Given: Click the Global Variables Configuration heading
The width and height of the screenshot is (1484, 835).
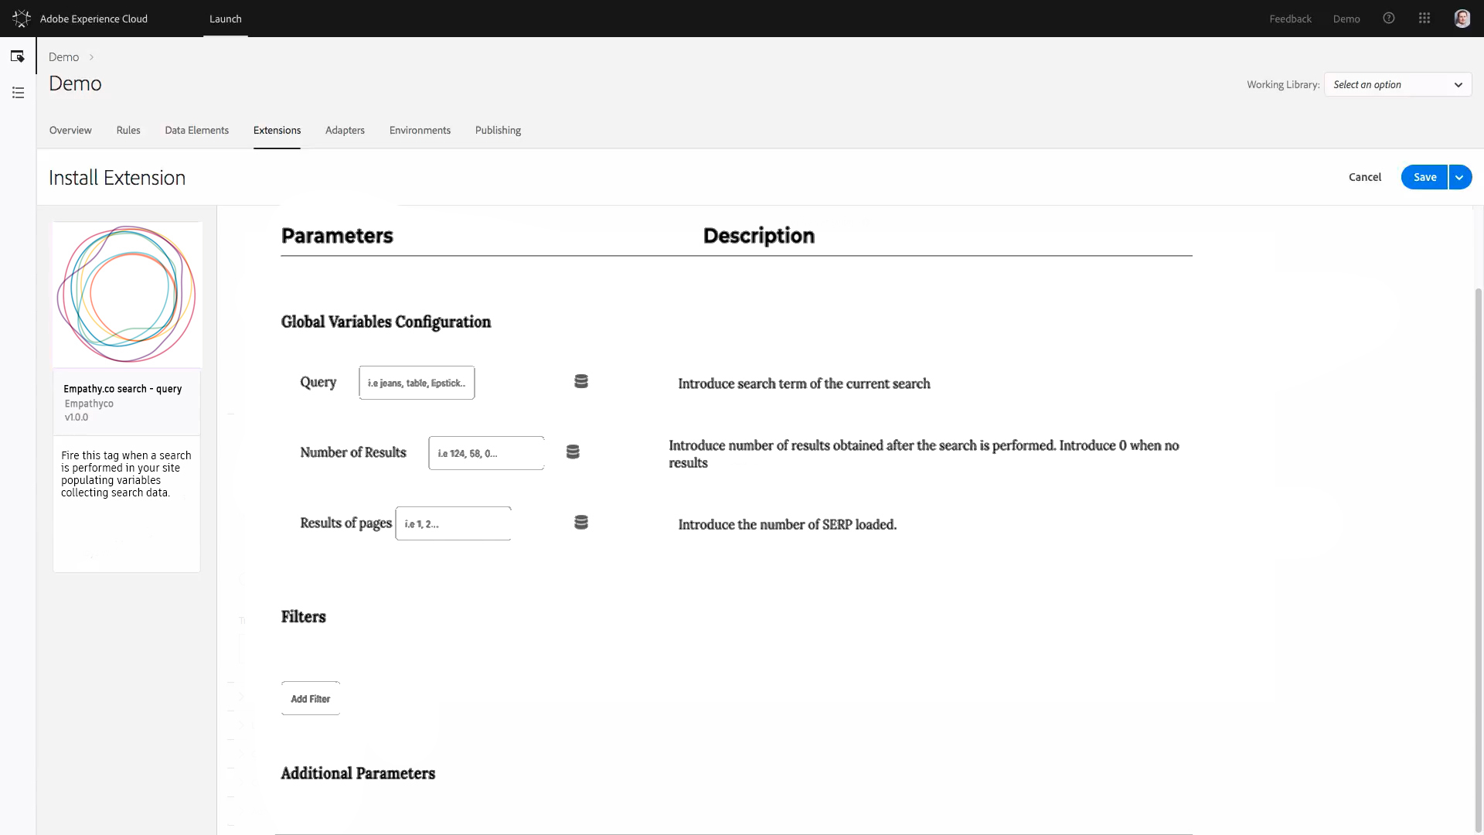Looking at the screenshot, I should point(386,322).
